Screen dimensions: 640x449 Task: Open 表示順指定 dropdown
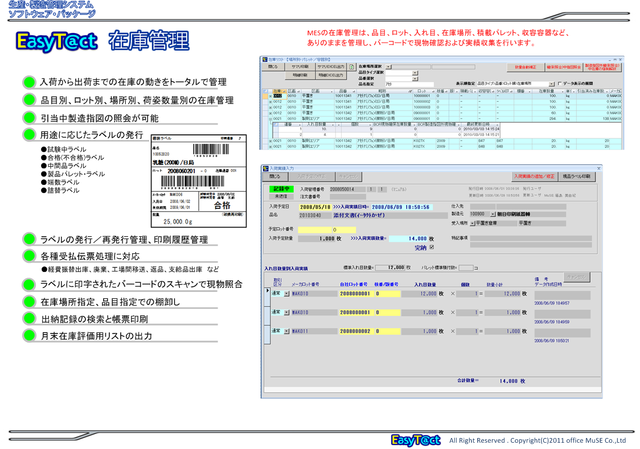click(552, 84)
